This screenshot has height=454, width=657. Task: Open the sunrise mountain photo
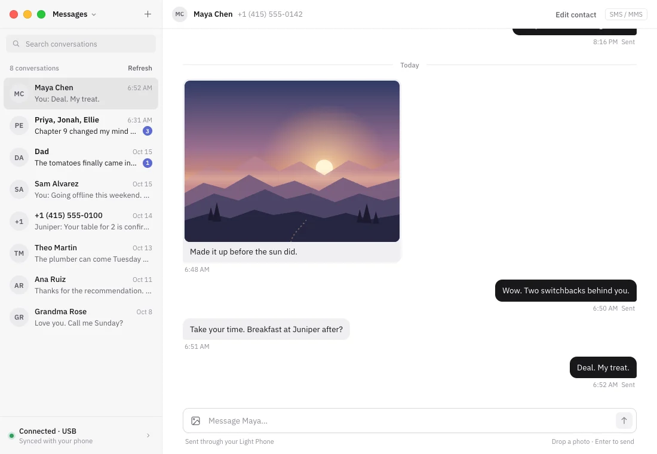pyautogui.click(x=292, y=161)
